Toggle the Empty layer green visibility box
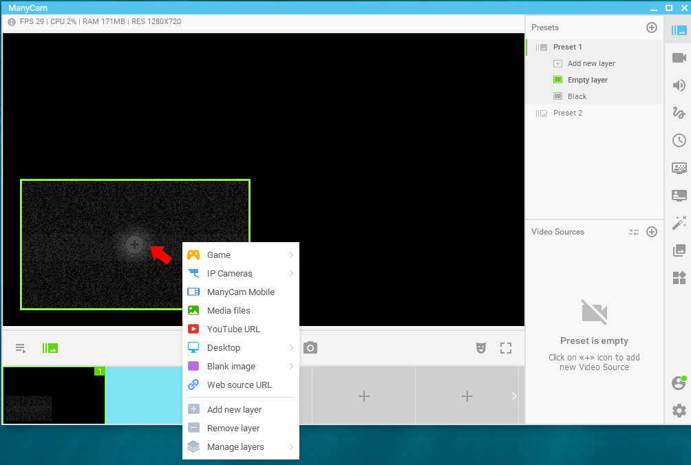This screenshot has width=691, height=465. pyautogui.click(x=557, y=80)
